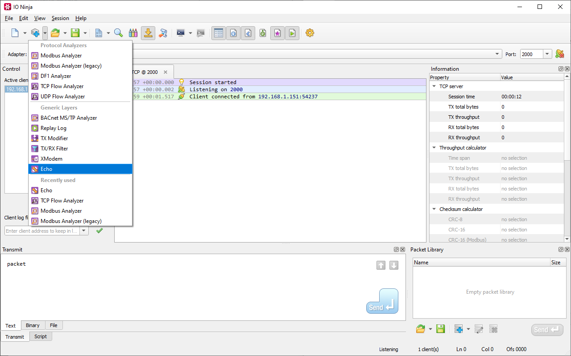Open the Port 2000 combo box dropdown
The image size is (571, 356).
[547, 54]
